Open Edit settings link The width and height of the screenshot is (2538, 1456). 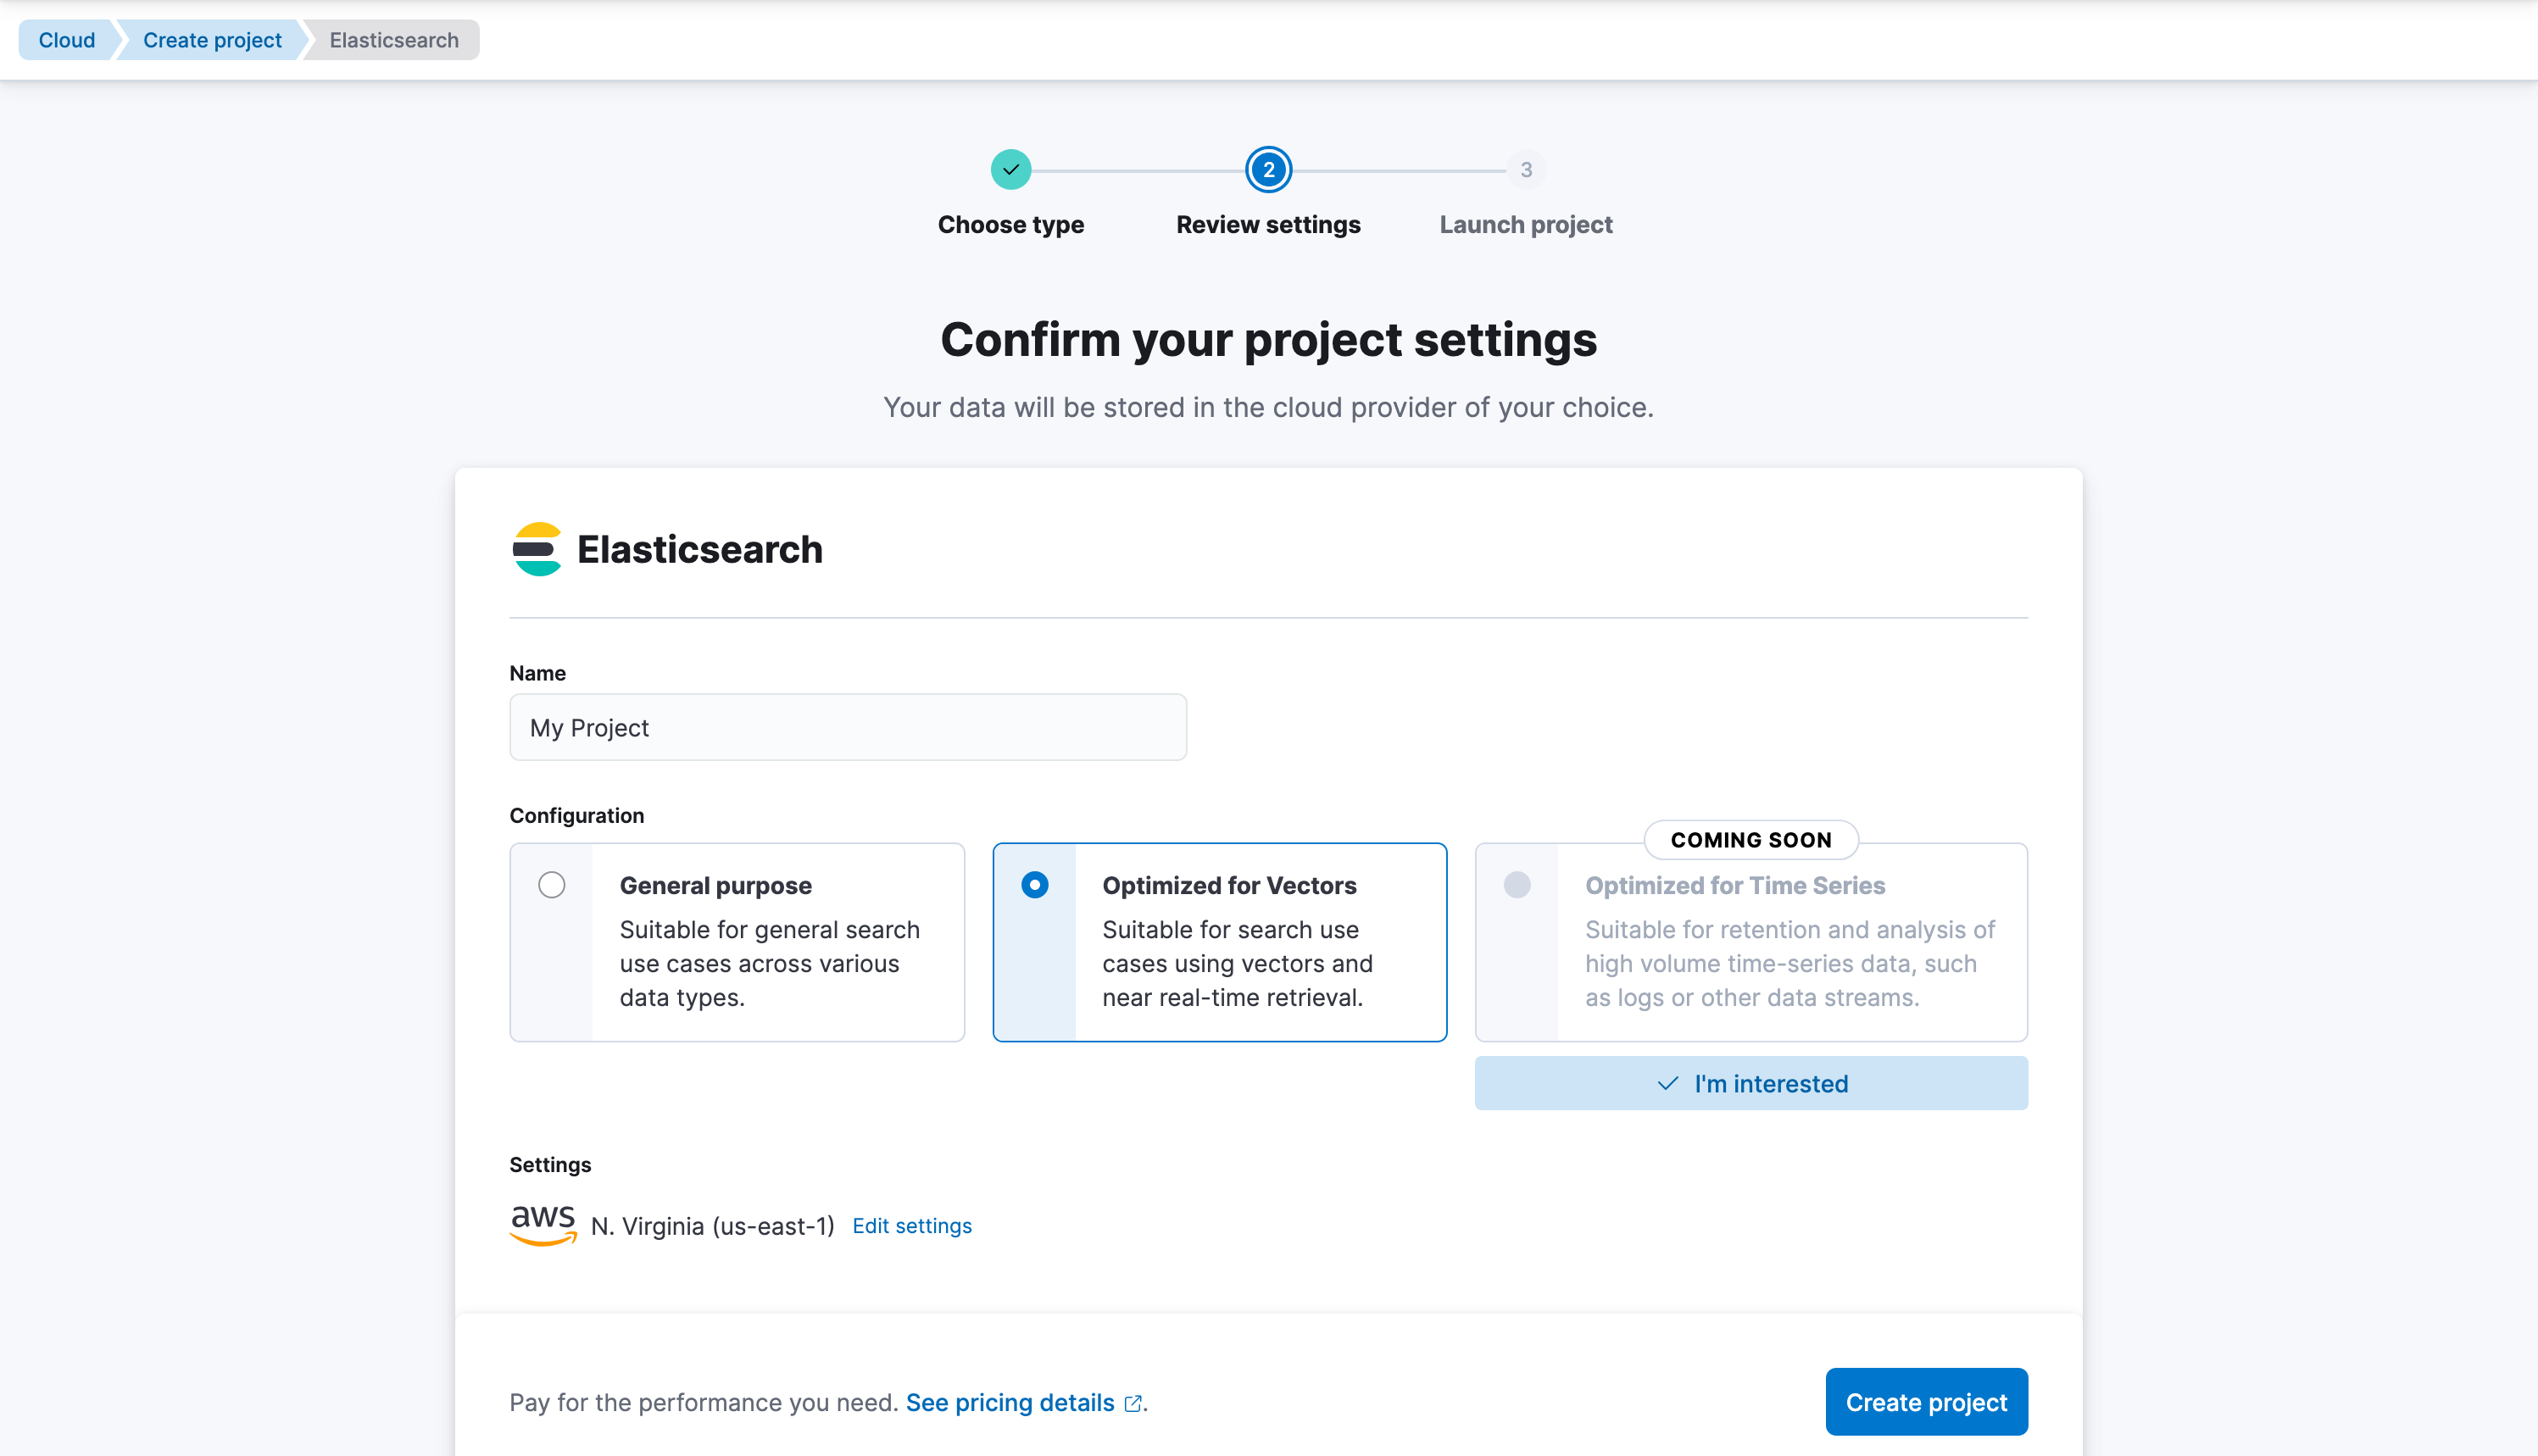coord(912,1226)
